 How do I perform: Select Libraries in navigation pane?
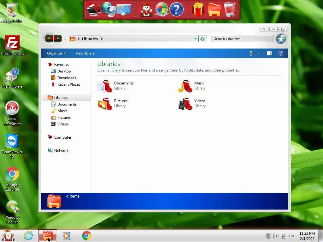pyautogui.click(x=66, y=98)
